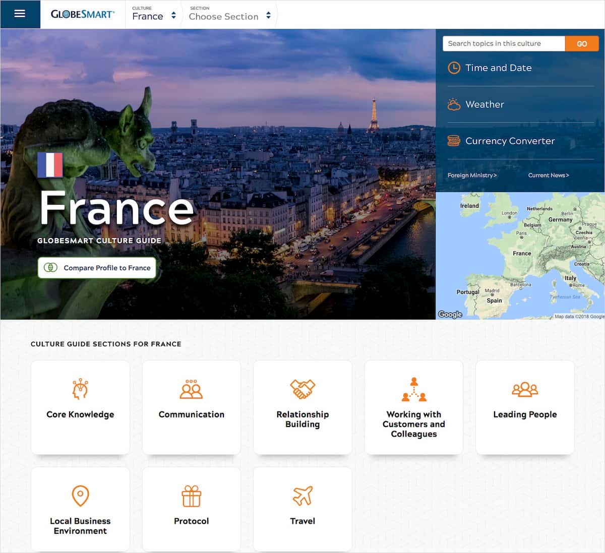Click the culture selector up-down arrows
This screenshot has height=553, width=605.
click(173, 16)
